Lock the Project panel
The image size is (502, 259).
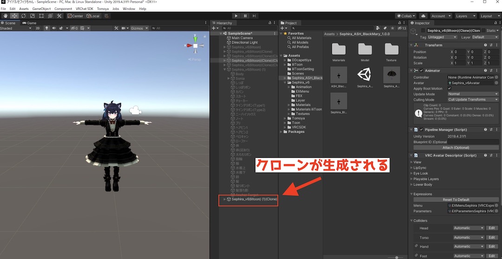point(400,23)
